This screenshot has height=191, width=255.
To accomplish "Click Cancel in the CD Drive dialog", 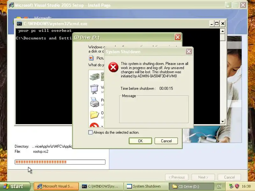I will (x=166, y=141).
